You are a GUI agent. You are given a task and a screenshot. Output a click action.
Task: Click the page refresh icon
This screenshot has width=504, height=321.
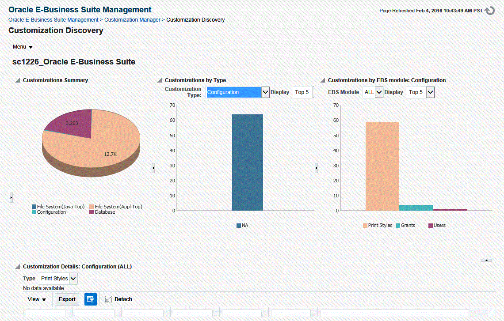point(490,11)
